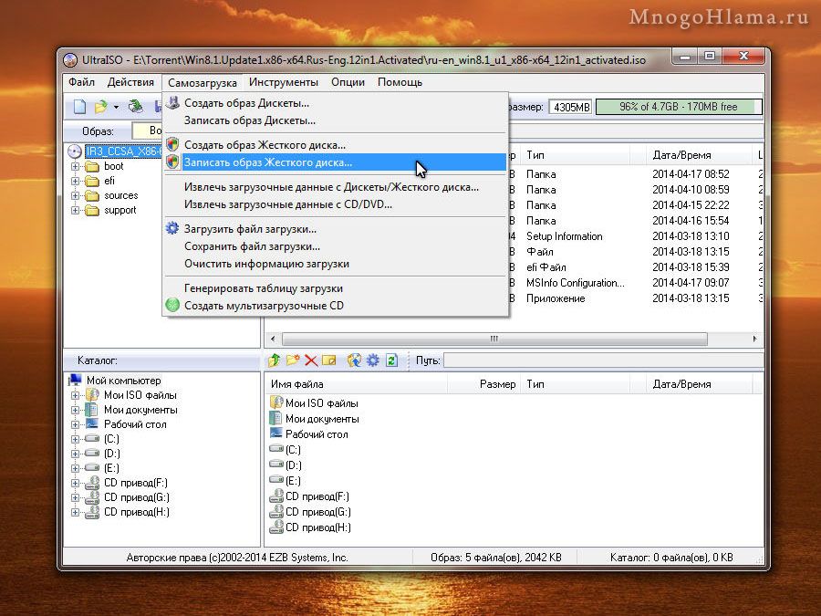The height and width of the screenshot is (616, 821).
Task: Expand the sources folder in image tree
Action: pos(76,195)
